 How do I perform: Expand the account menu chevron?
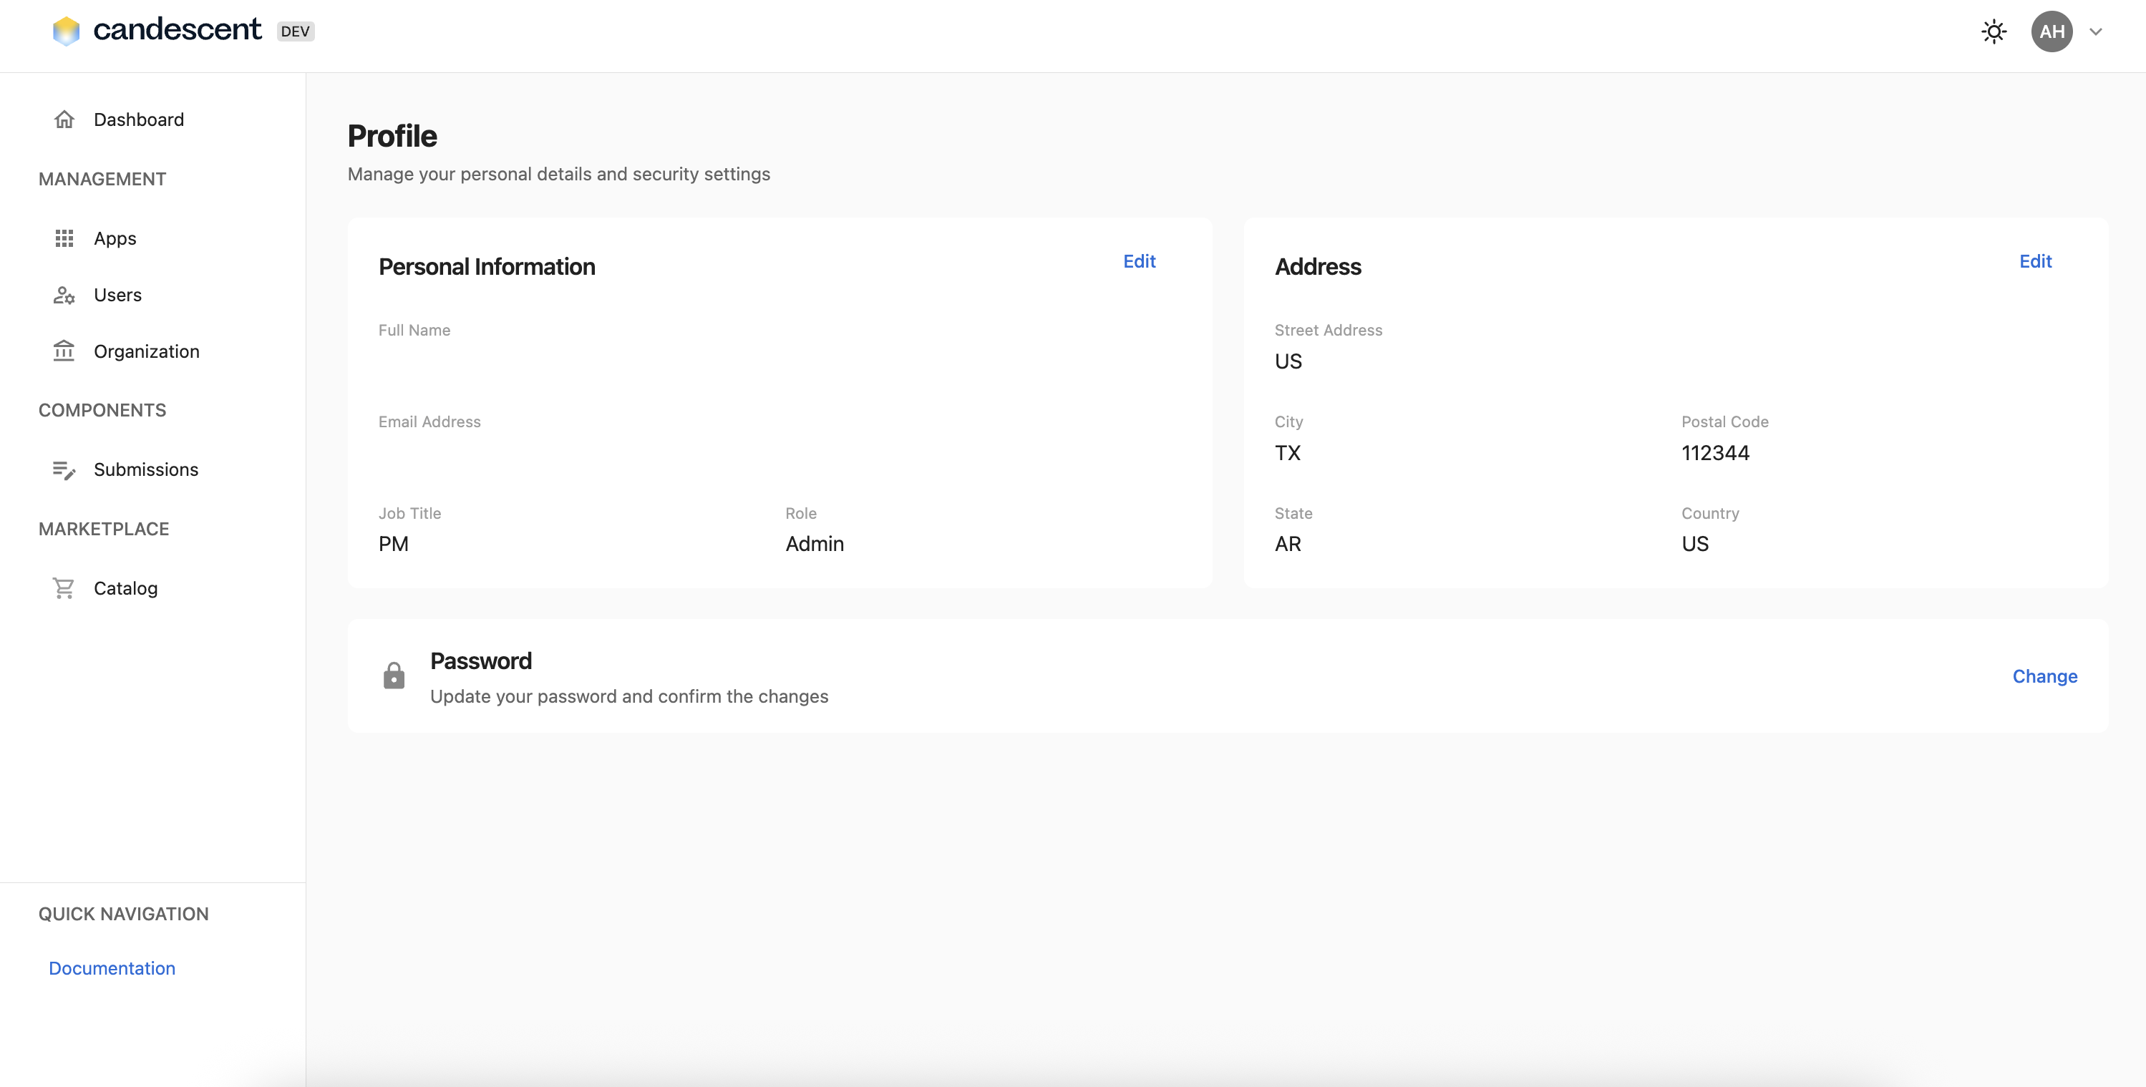(2096, 31)
